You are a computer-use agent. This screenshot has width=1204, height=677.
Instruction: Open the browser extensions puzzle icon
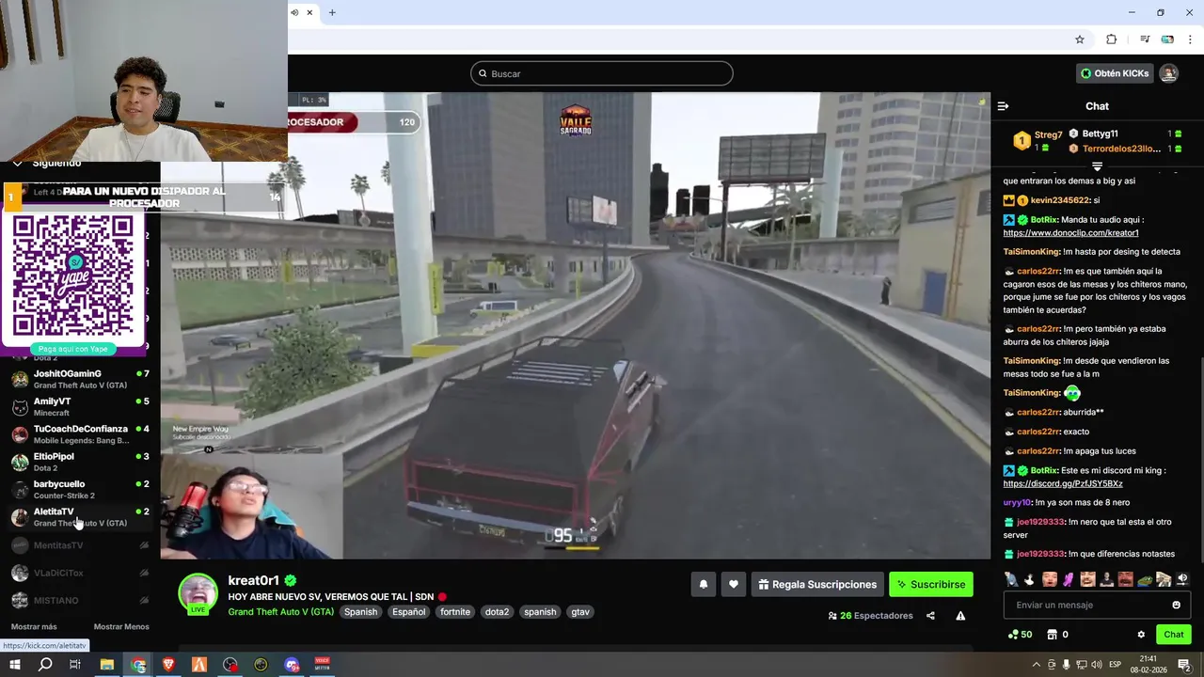pyautogui.click(x=1111, y=39)
